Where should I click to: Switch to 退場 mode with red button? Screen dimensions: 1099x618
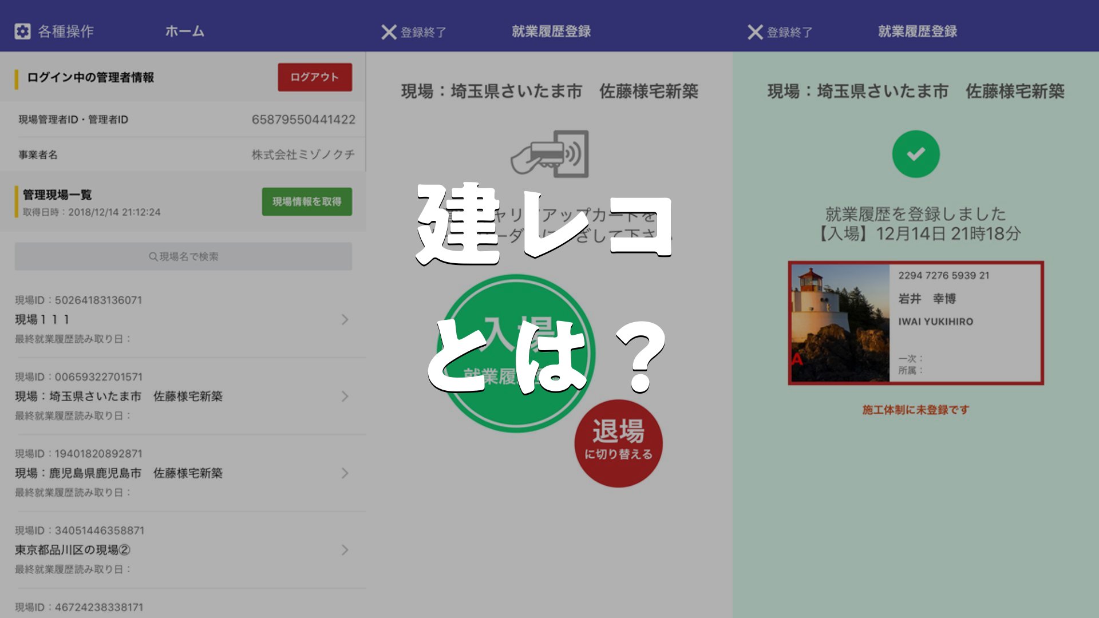pyautogui.click(x=618, y=443)
